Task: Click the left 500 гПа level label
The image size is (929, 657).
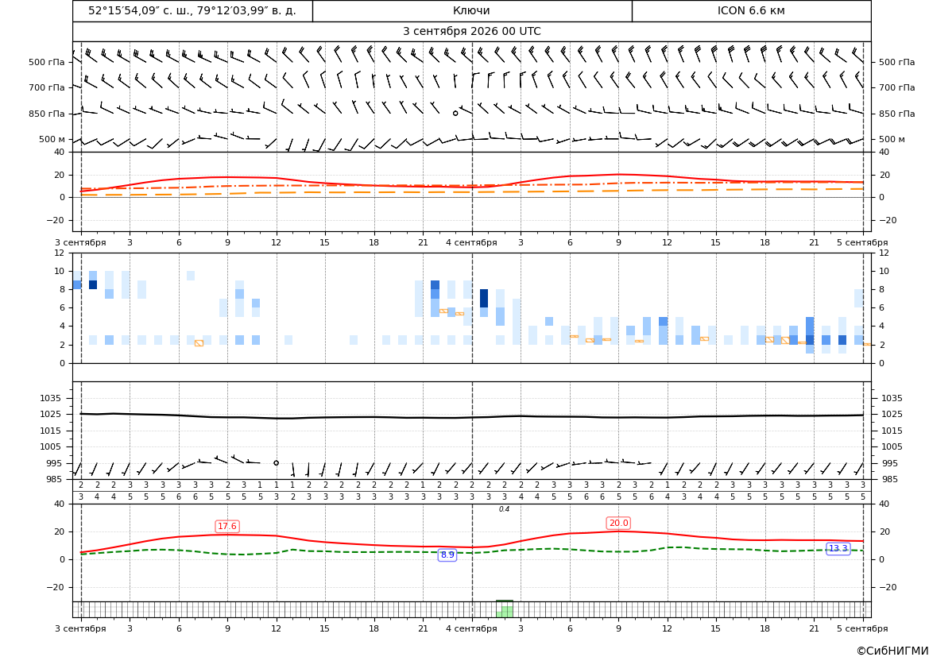Action: coord(47,62)
